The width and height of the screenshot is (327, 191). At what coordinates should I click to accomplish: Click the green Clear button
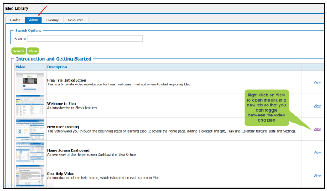[33, 51]
